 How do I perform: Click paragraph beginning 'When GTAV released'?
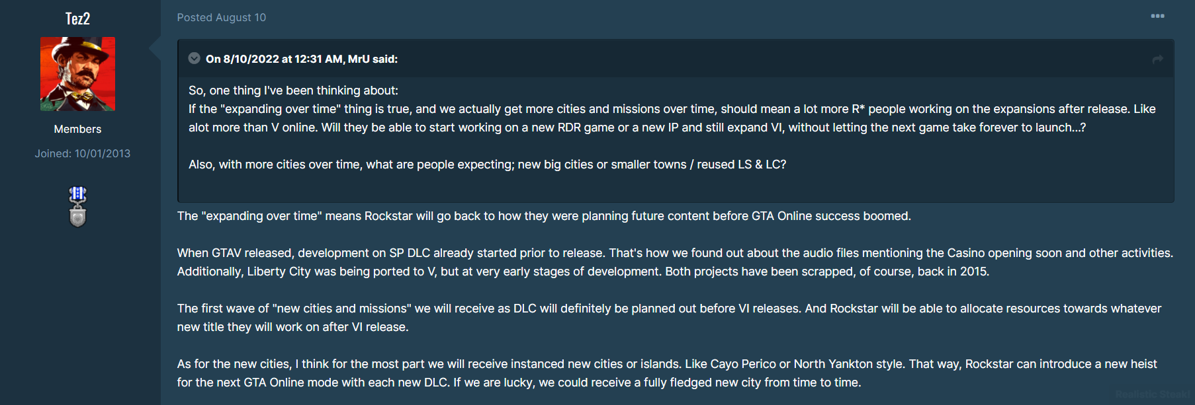coord(675,262)
